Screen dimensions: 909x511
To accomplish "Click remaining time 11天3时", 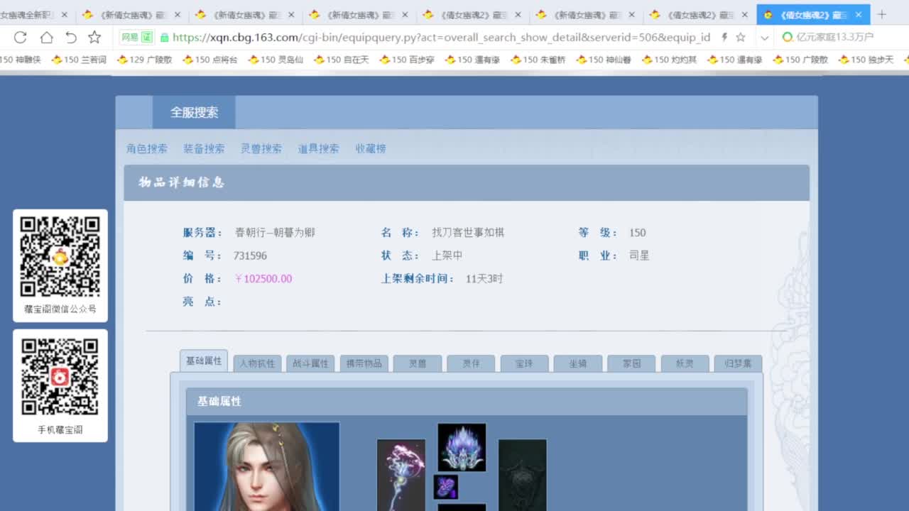I will [484, 279].
